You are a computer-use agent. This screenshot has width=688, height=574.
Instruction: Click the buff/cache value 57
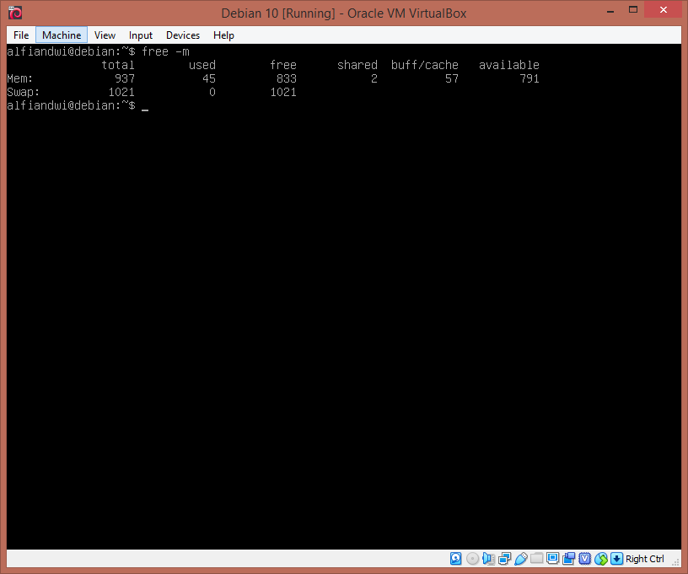[452, 78]
